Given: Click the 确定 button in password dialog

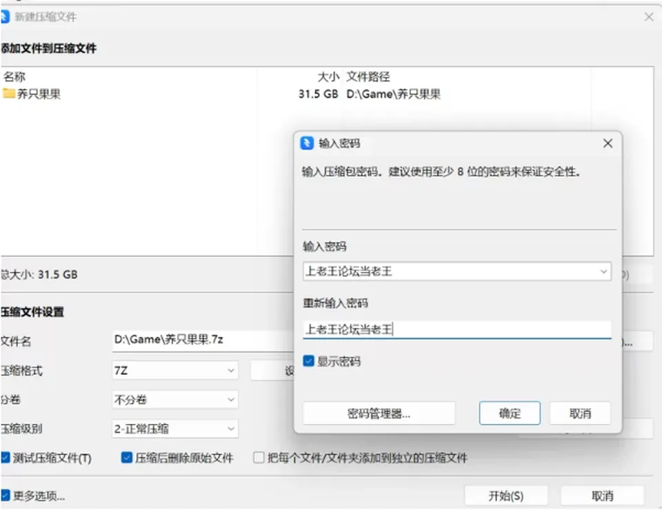Looking at the screenshot, I should point(510,413).
